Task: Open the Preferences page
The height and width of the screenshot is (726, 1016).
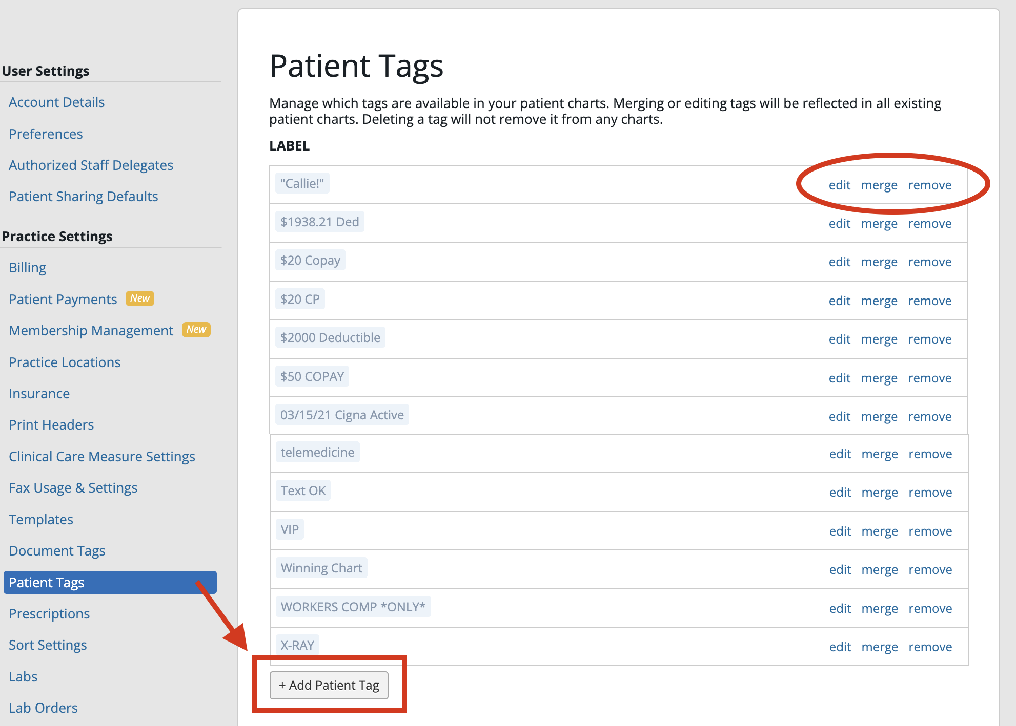Action: click(46, 134)
